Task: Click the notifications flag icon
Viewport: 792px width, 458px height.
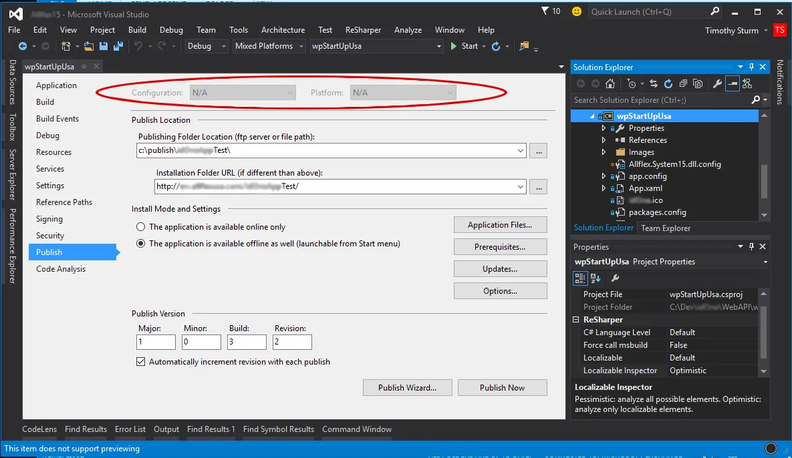Action: pos(545,11)
